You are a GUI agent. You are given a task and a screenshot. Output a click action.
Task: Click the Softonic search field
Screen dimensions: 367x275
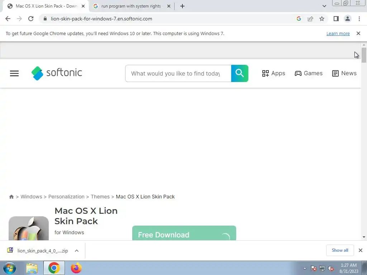click(178, 73)
